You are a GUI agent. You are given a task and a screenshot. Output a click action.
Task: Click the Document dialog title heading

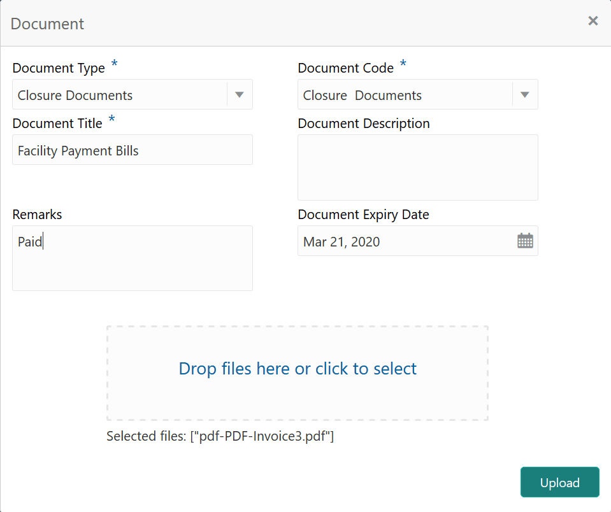pos(48,24)
